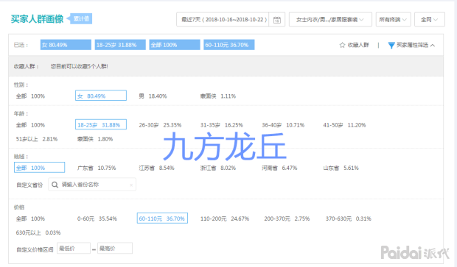Select price range 370-630元 0.31%
Screen dimensions: 457x267
click(x=349, y=218)
